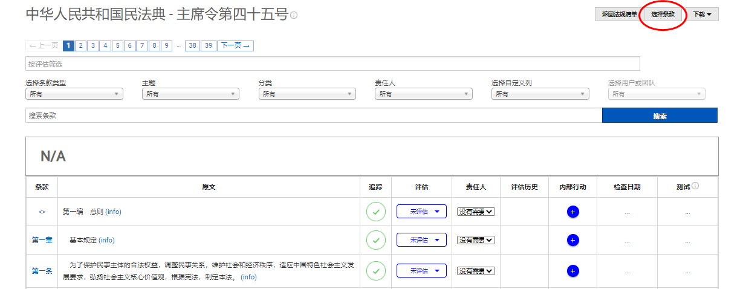749x289 pixels.
Task: Open the info link after 制定本法。
Action: [248, 277]
